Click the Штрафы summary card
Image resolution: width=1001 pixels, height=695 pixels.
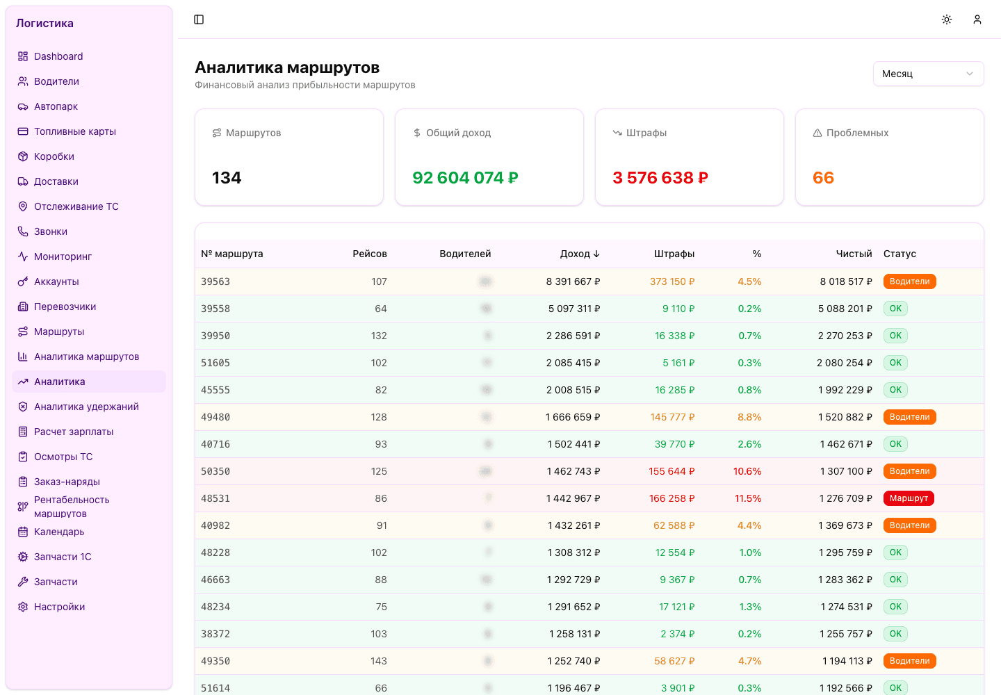coord(690,157)
